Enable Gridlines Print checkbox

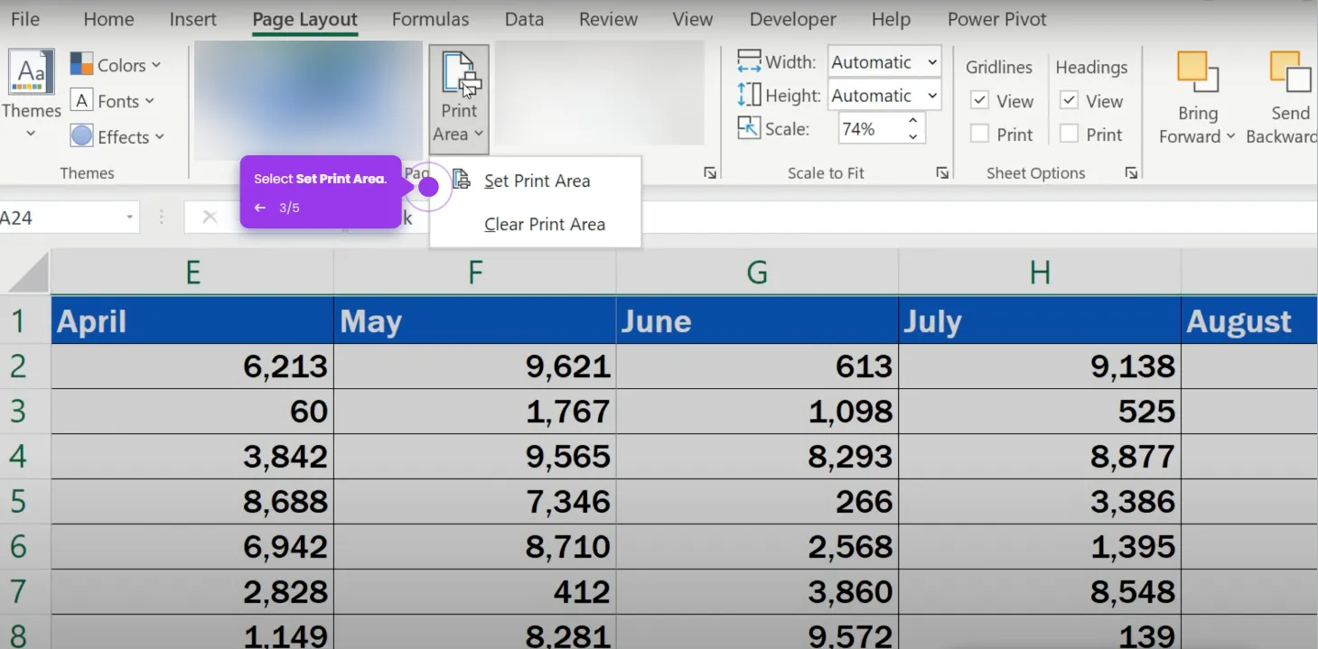pyautogui.click(x=979, y=134)
